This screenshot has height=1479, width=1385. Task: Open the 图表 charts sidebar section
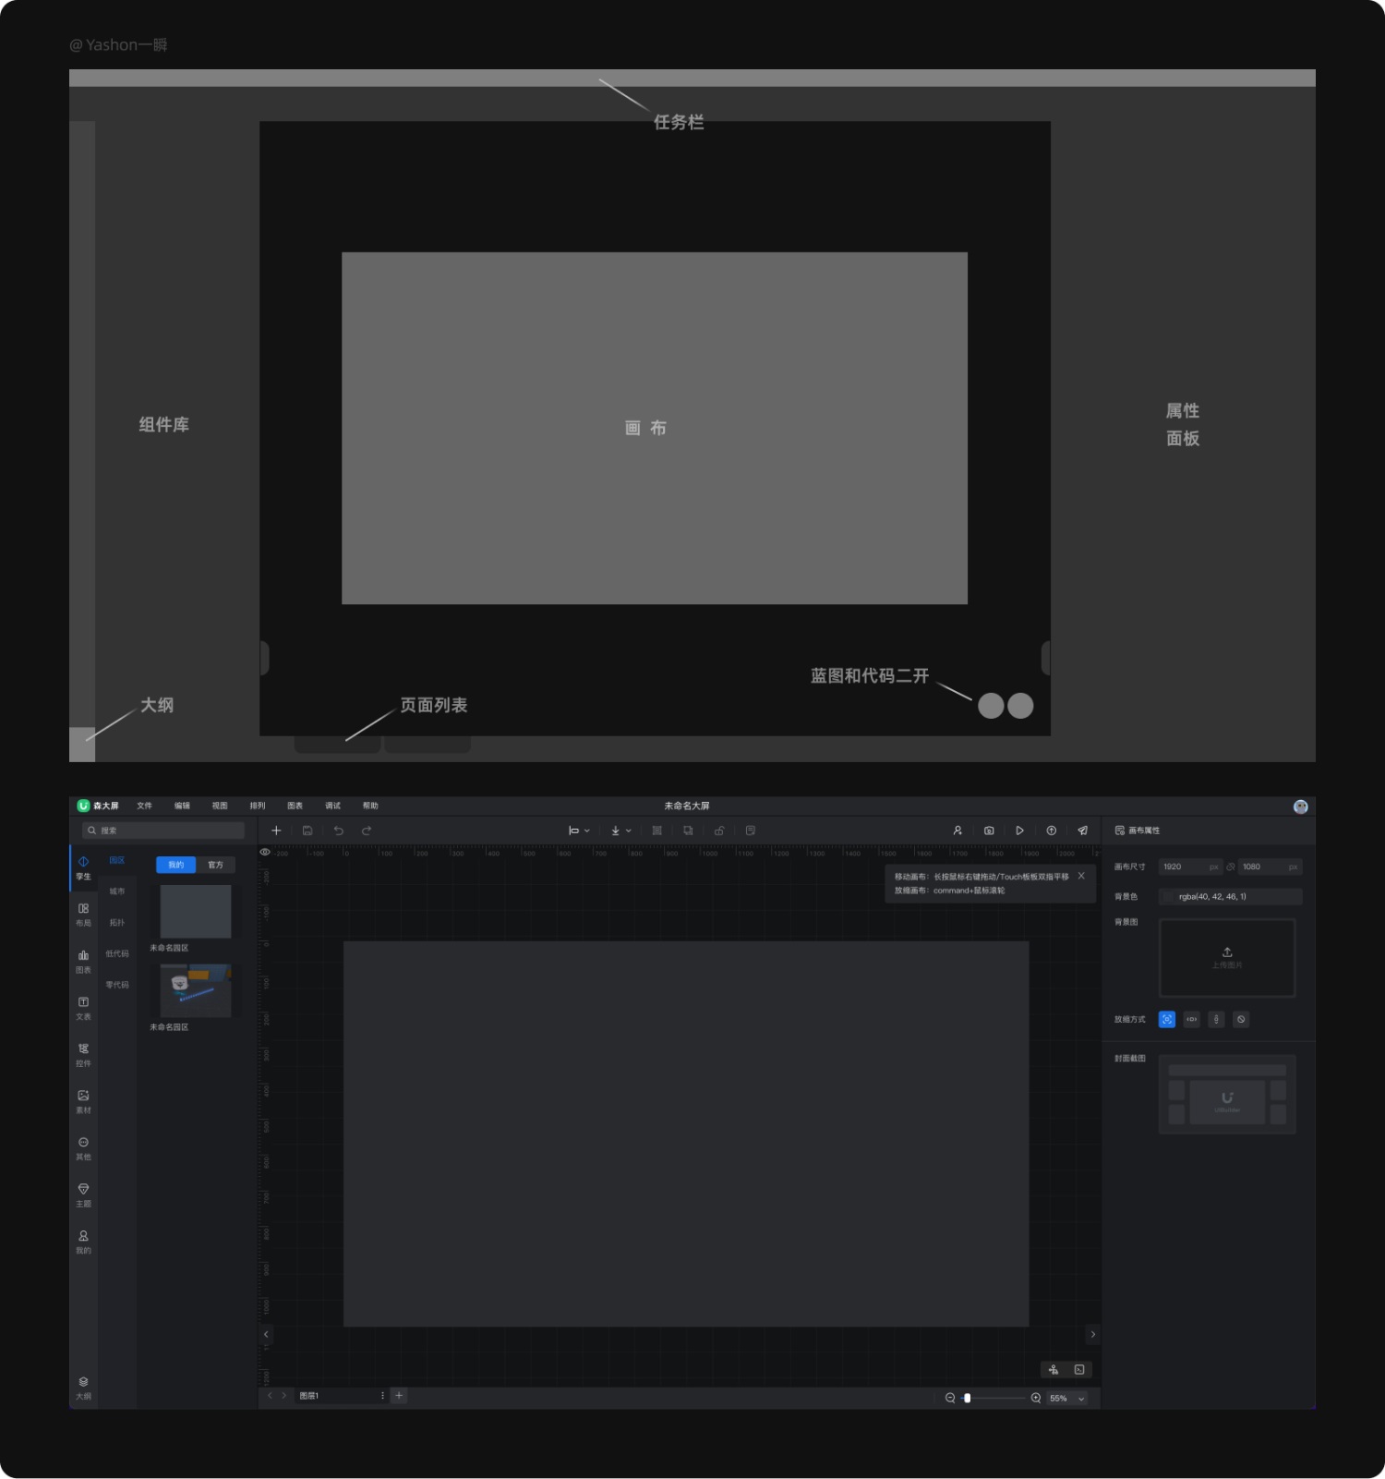pos(83,962)
